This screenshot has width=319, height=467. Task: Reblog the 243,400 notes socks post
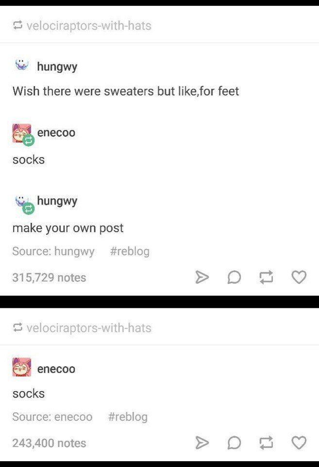click(x=266, y=442)
